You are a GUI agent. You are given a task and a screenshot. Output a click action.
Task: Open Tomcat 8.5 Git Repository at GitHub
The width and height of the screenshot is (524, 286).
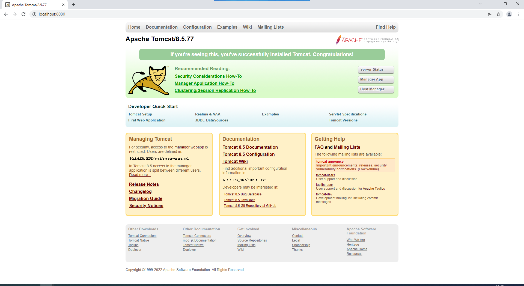click(250, 206)
